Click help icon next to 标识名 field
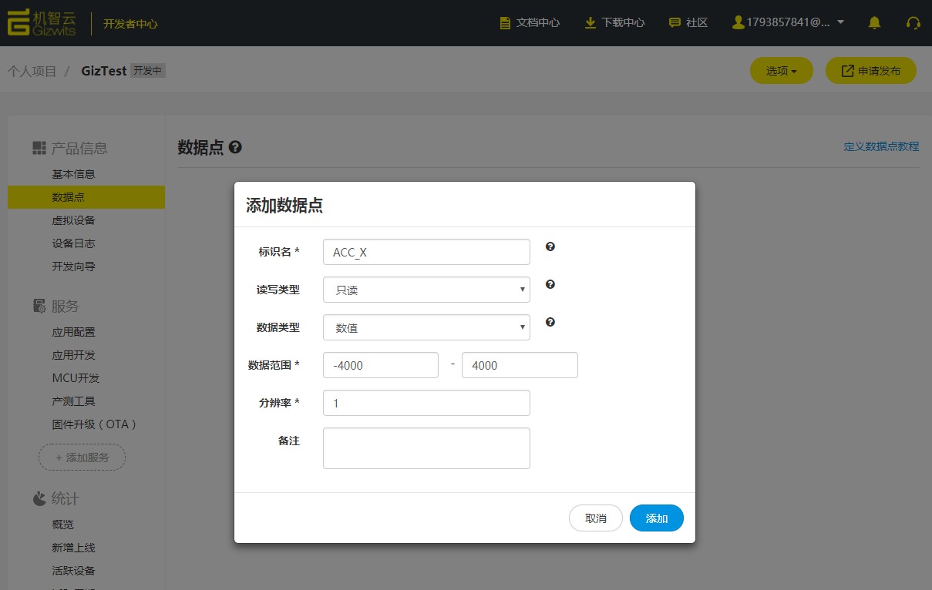This screenshot has width=932, height=590. point(550,246)
